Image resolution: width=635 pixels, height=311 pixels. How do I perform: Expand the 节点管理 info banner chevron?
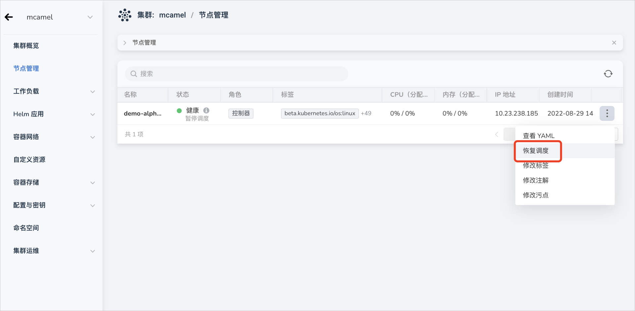tap(125, 43)
